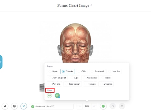Select the Cheeks area option
This screenshot has width=151, height=110.
68,72
